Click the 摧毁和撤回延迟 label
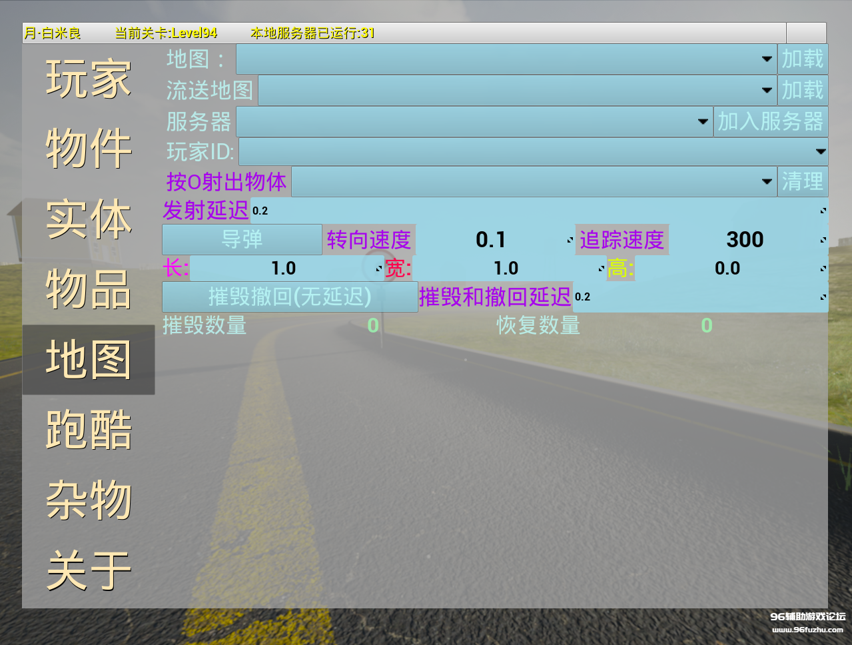852x645 pixels. click(x=495, y=297)
